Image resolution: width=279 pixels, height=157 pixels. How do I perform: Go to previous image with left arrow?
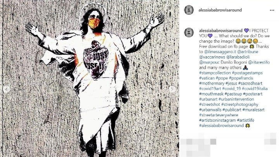pyautogui.click(x=6, y=89)
